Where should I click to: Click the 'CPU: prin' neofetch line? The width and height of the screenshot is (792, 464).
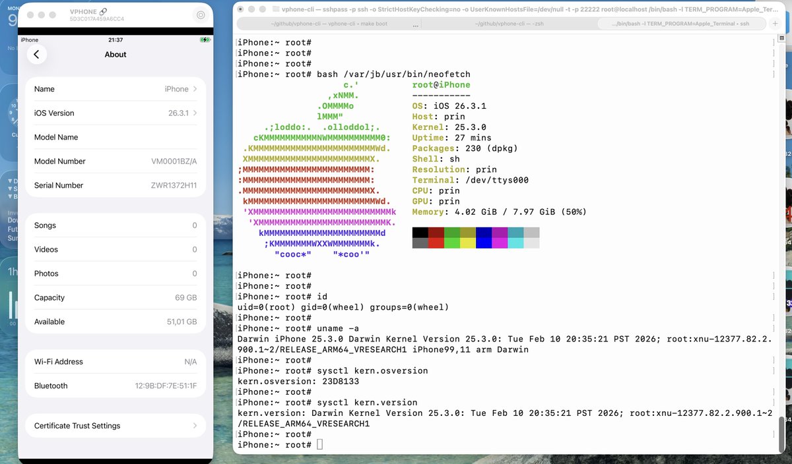(x=436, y=190)
